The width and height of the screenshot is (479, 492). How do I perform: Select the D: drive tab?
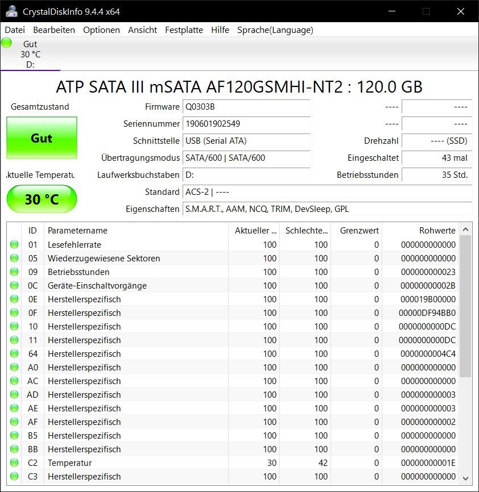tap(30, 54)
